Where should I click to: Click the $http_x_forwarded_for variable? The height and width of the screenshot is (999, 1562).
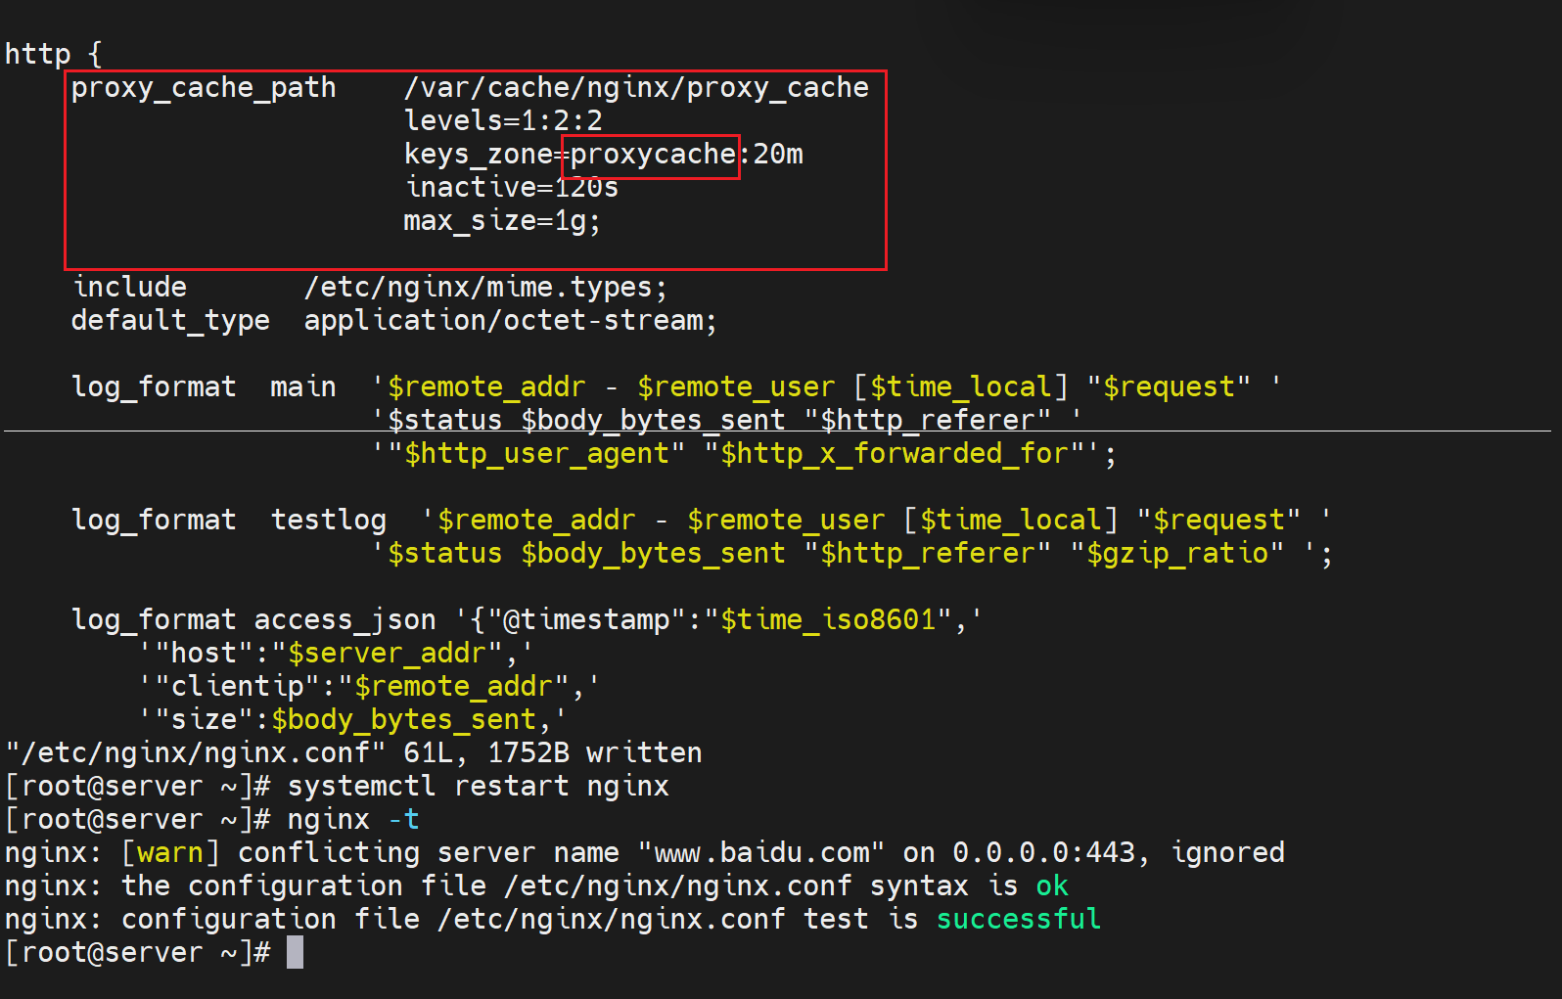point(895,454)
